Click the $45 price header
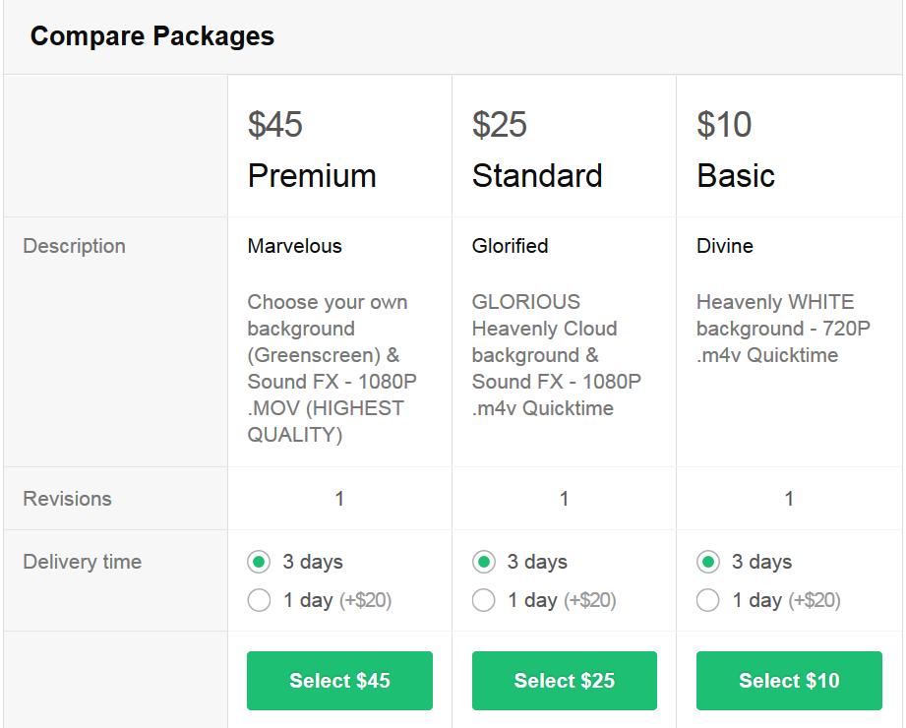This screenshot has height=728, width=906. [x=275, y=125]
